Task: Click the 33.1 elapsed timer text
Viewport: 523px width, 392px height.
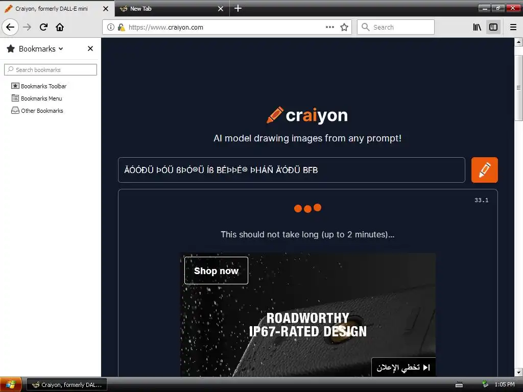Action: (481, 200)
